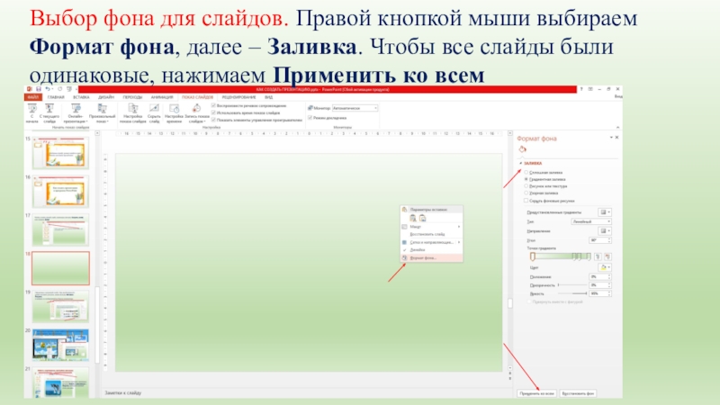This screenshot has width=720, height=405.
Task: Toggle Воспроизвести речевое сопровождение checkbox
Action: (x=213, y=105)
